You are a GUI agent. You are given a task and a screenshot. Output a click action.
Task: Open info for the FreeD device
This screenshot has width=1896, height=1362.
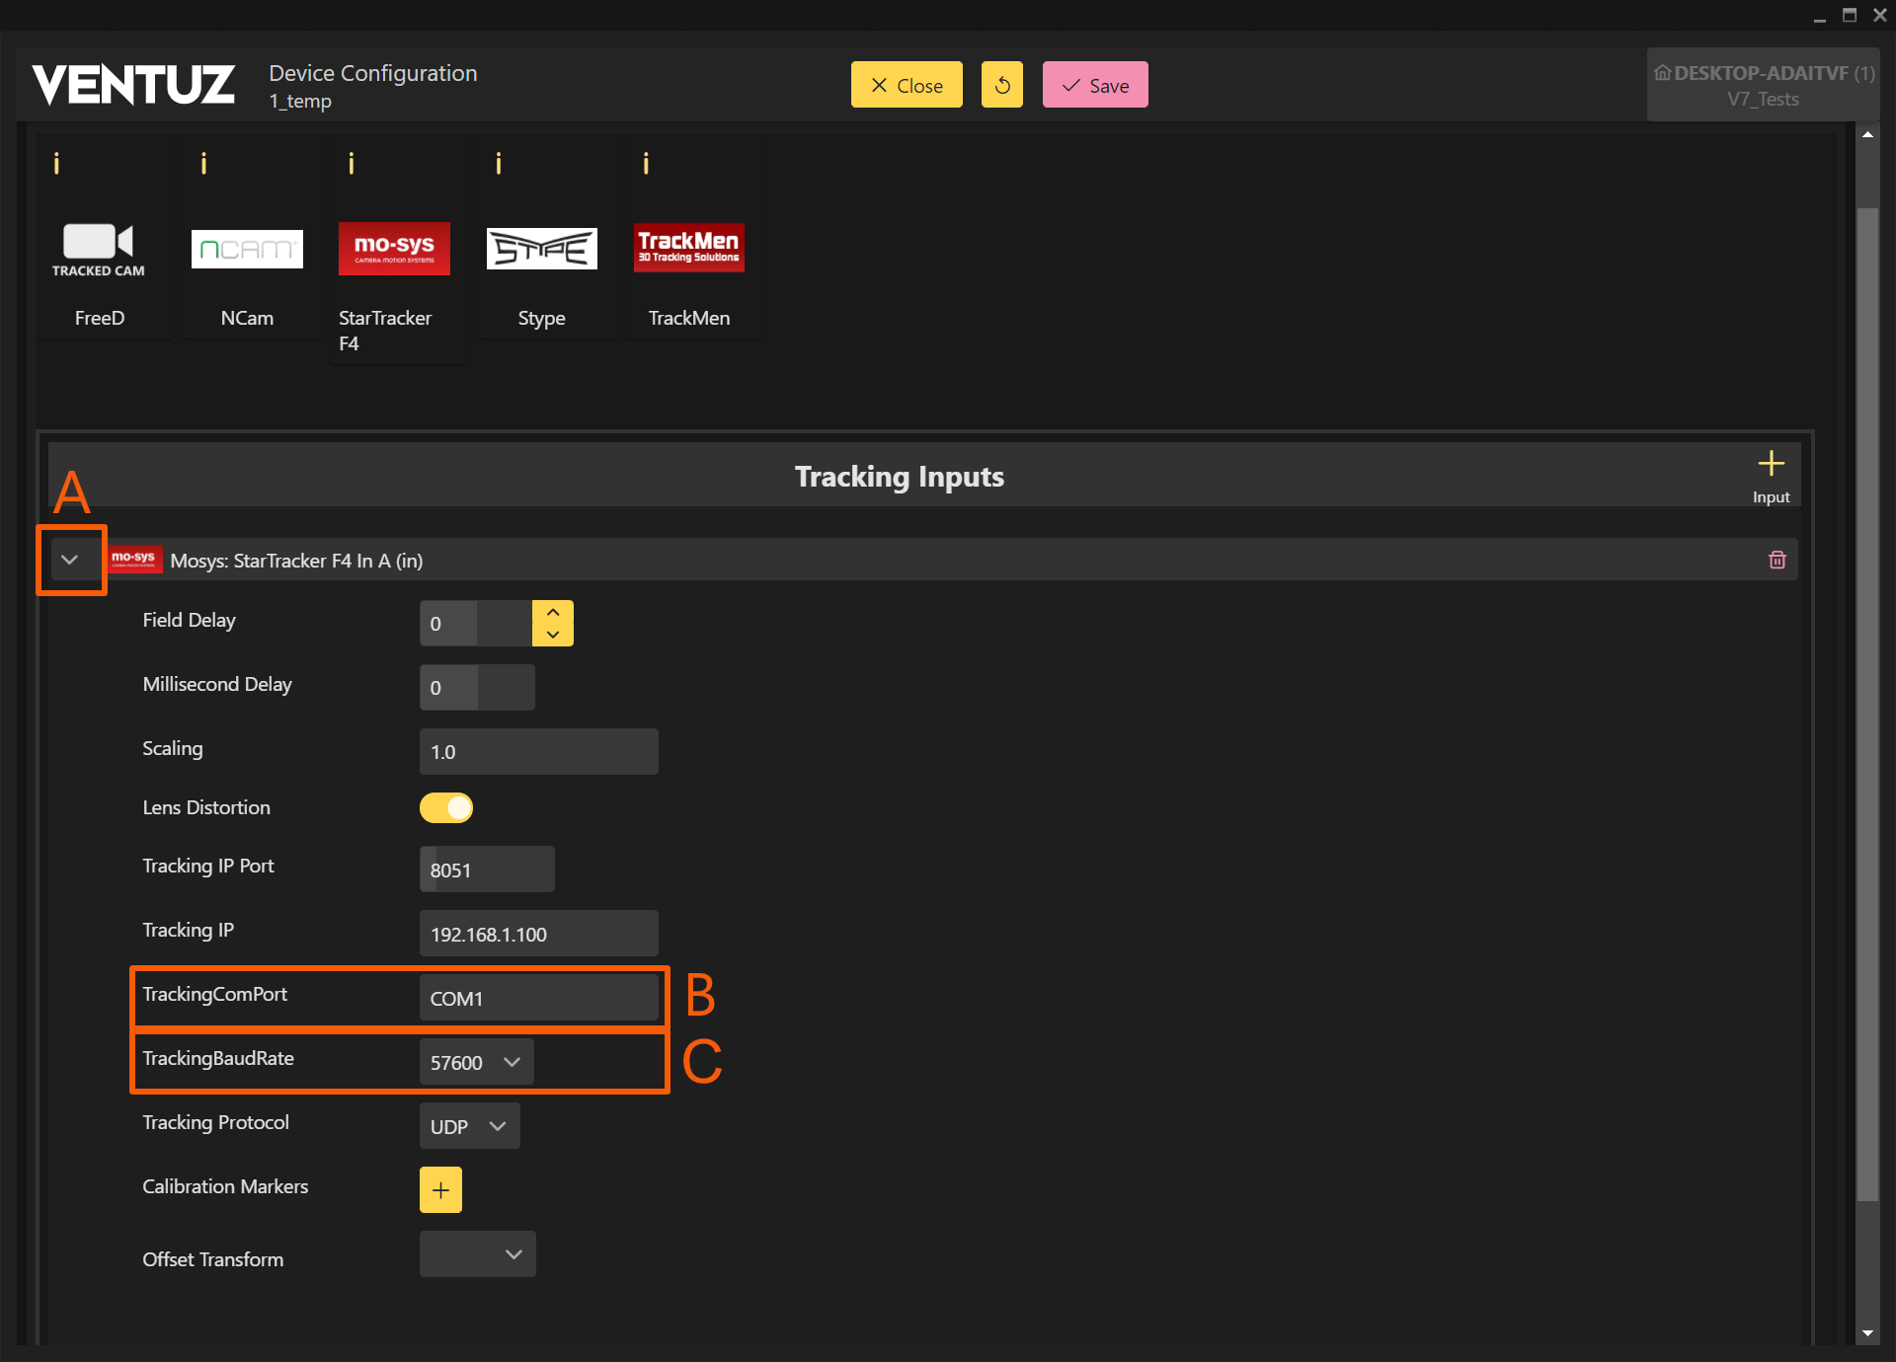coord(56,164)
